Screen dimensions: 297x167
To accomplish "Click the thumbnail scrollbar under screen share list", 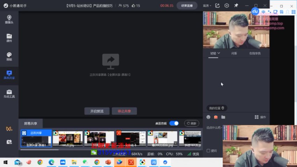I will pyautogui.click(x=35, y=150).
